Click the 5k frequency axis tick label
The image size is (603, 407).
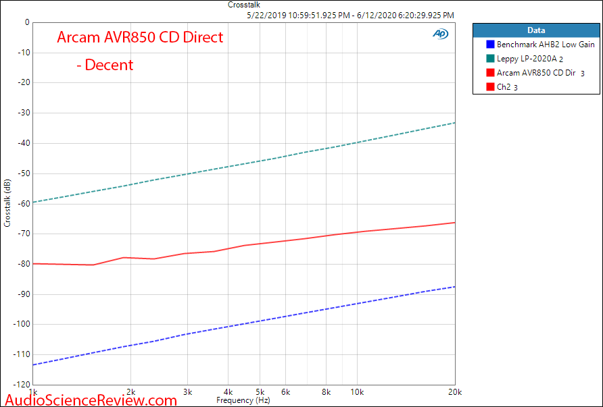[260, 392]
